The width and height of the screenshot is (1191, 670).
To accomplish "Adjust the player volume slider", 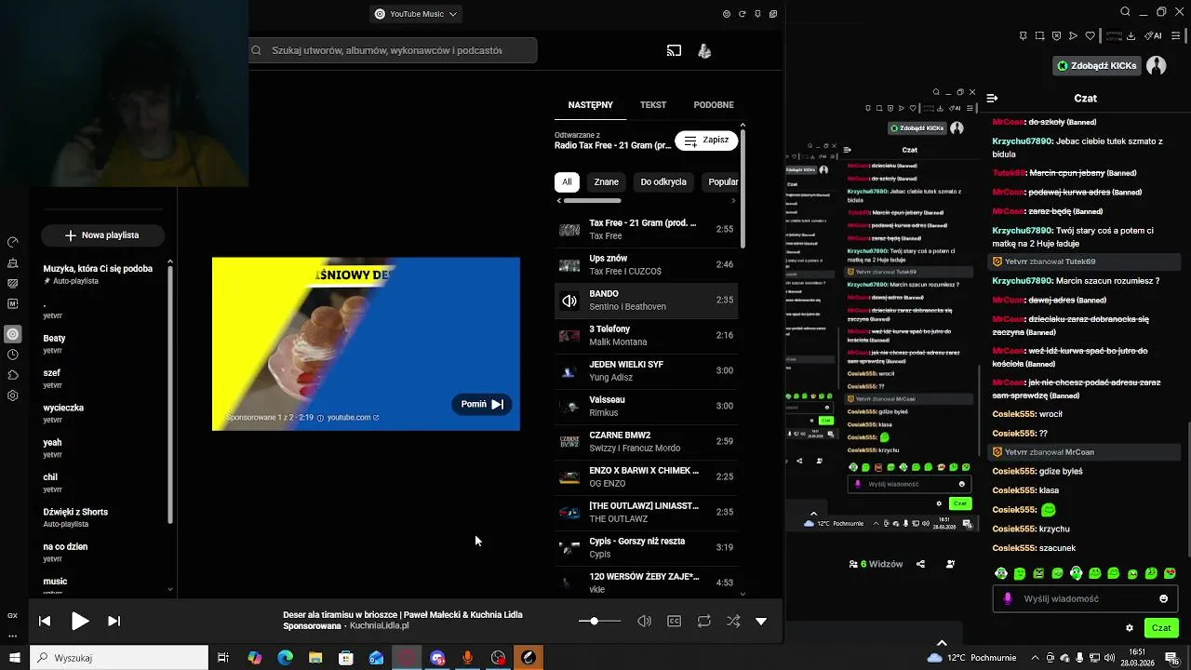I will [x=600, y=621].
